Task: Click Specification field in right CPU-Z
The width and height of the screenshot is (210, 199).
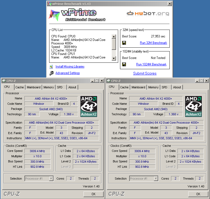Action: 166,123
